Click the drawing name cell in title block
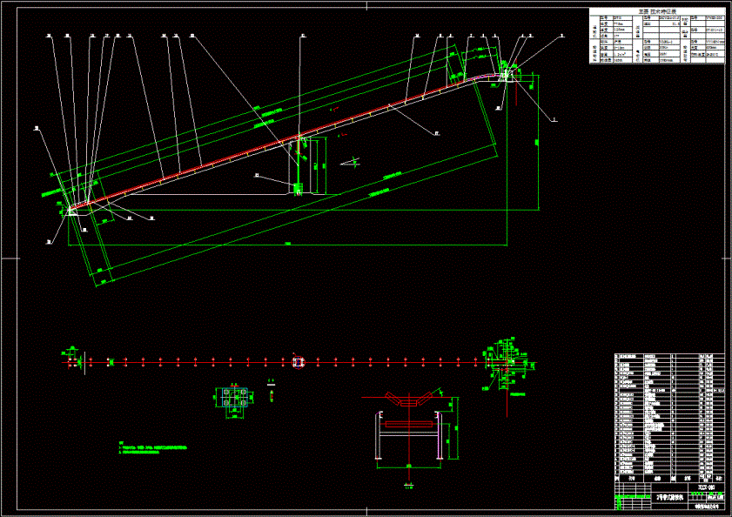The height and width of the screenshot is (517, 732). tap(670, 498)
